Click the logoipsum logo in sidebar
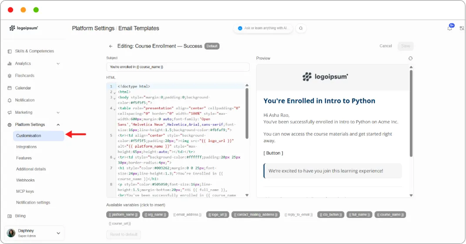The height and width of the screenshot is (244, 466). [23, 28]
